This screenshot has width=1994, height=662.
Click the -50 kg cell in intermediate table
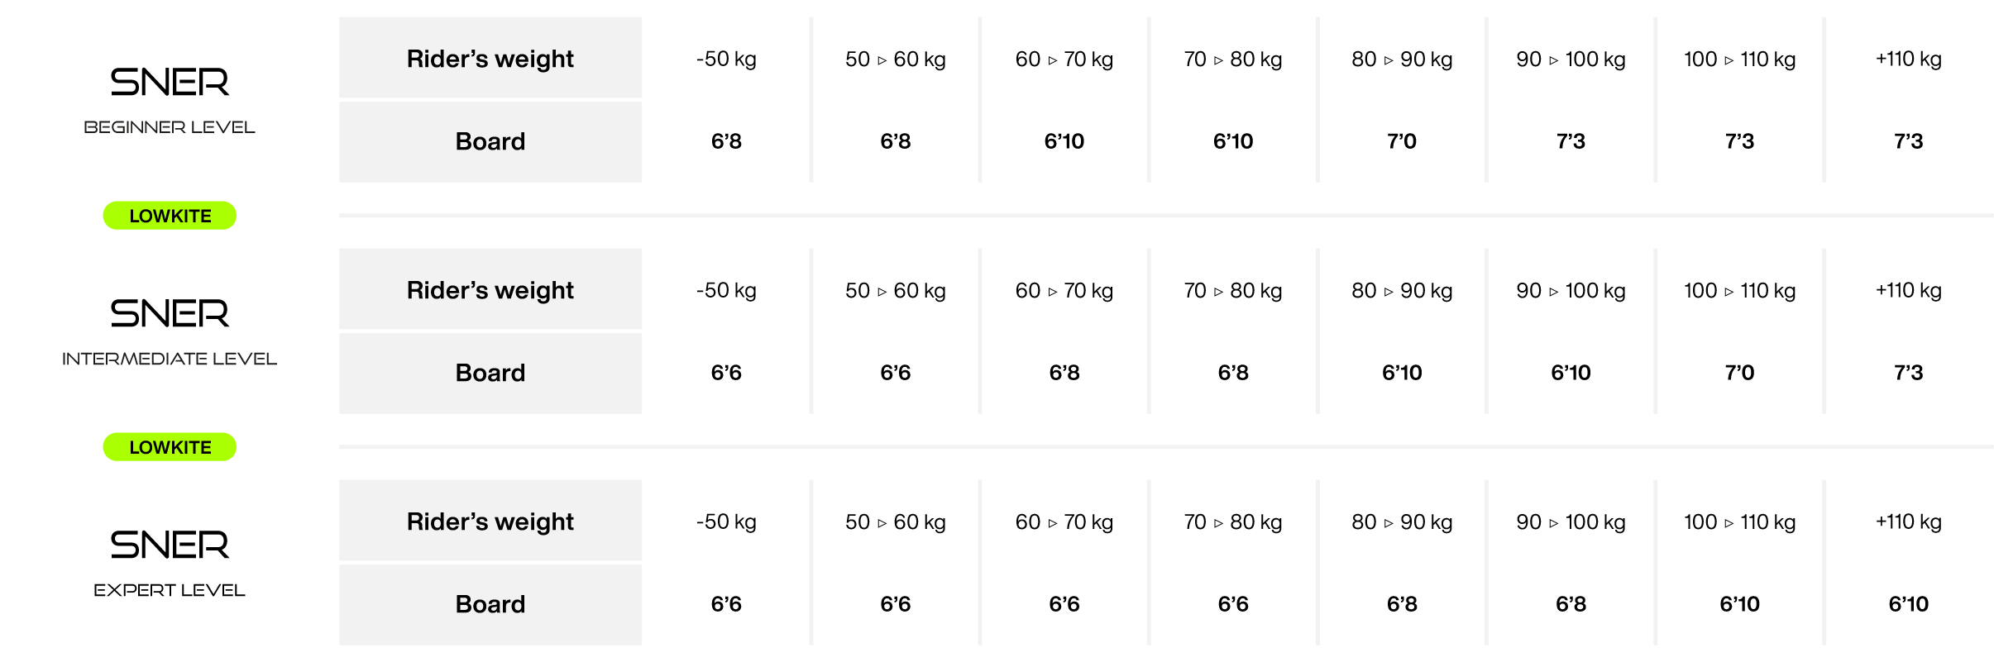click(x=726, y=291)
